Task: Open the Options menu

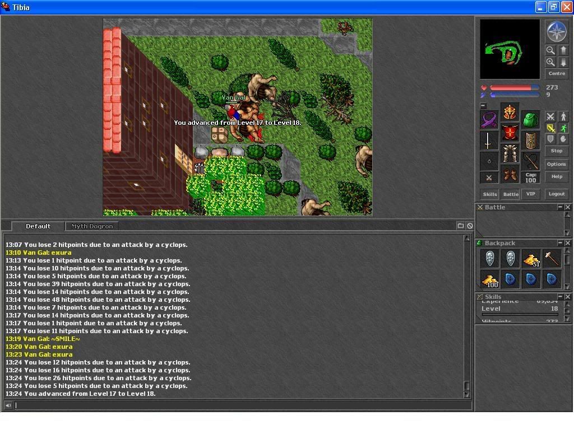Action: (557, 164)
